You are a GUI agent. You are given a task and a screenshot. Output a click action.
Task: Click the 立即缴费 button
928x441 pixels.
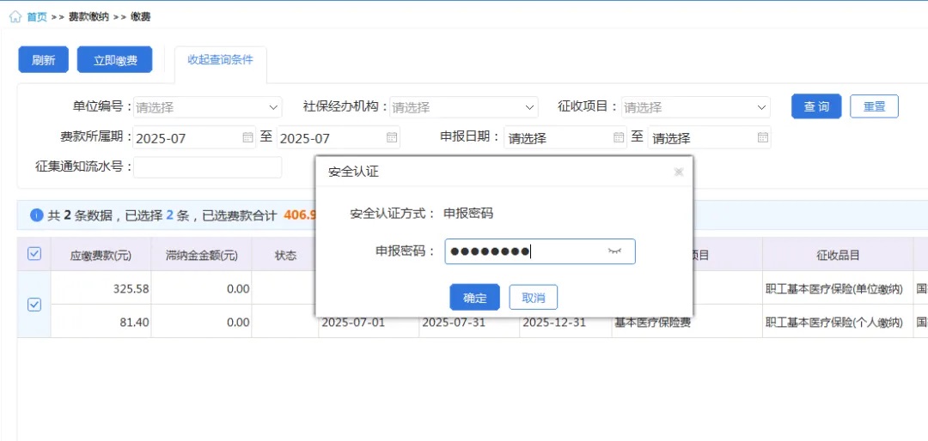click(x=114, y=60)
